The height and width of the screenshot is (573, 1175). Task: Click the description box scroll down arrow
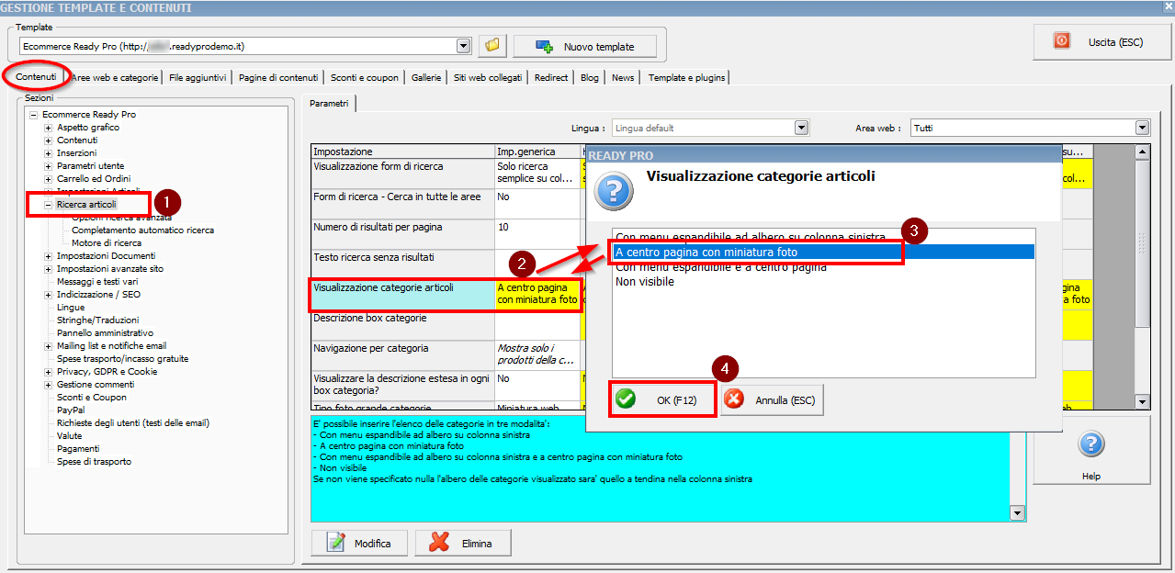pyautogui.click(x=1017, y=513)
